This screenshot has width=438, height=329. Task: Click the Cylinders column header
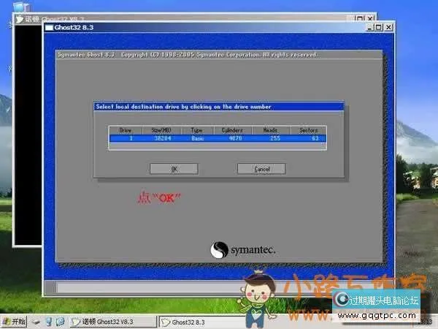(x=232, y=130)
